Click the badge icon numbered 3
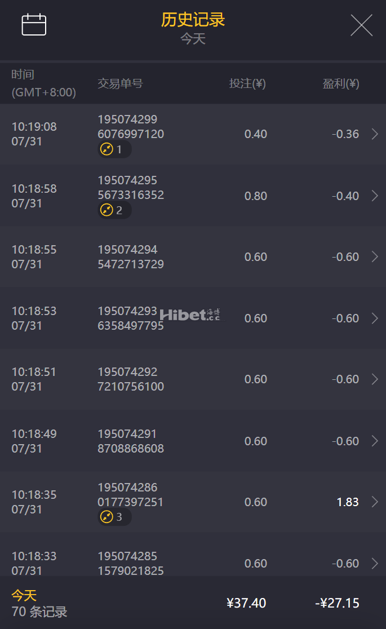The height and width of the screenshot is (629, 386). [x=107, y=517]
